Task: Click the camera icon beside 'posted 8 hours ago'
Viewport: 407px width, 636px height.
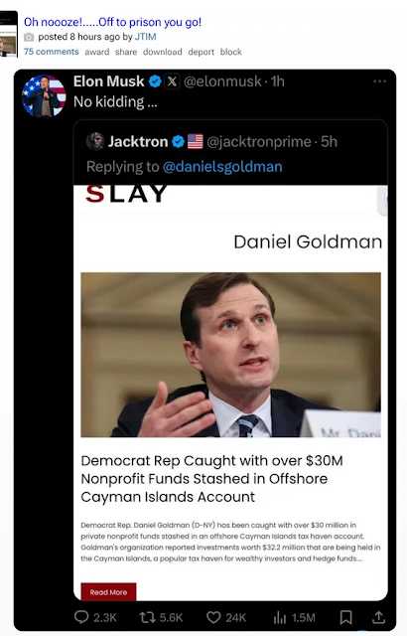Action: pos(29,38)
